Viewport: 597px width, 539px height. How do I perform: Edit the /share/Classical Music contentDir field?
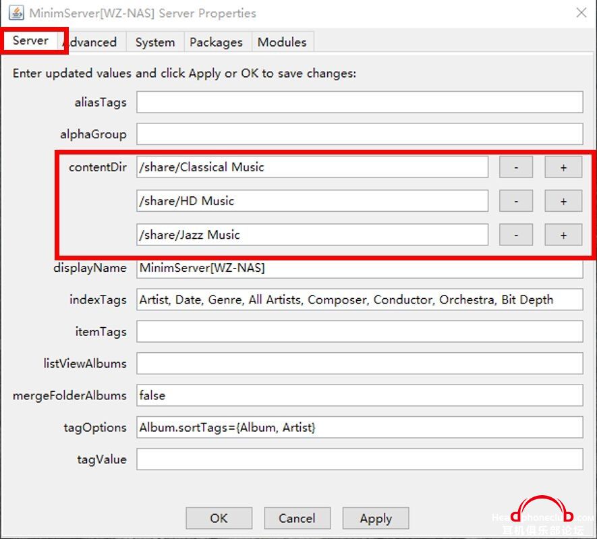(312, 167)
